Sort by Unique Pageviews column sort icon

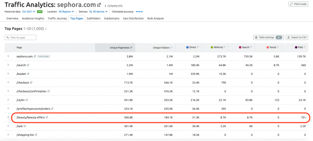[131, 48]
